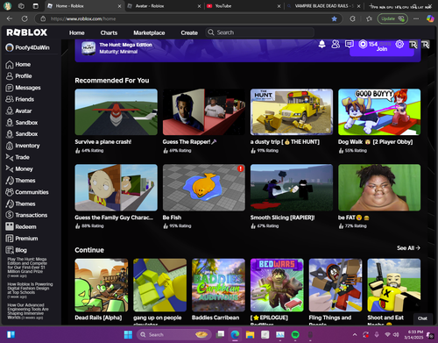The image size is (438, 343).
Task: Switch to Vampire Blade Dead Rails tab
Action: point(323,6)
